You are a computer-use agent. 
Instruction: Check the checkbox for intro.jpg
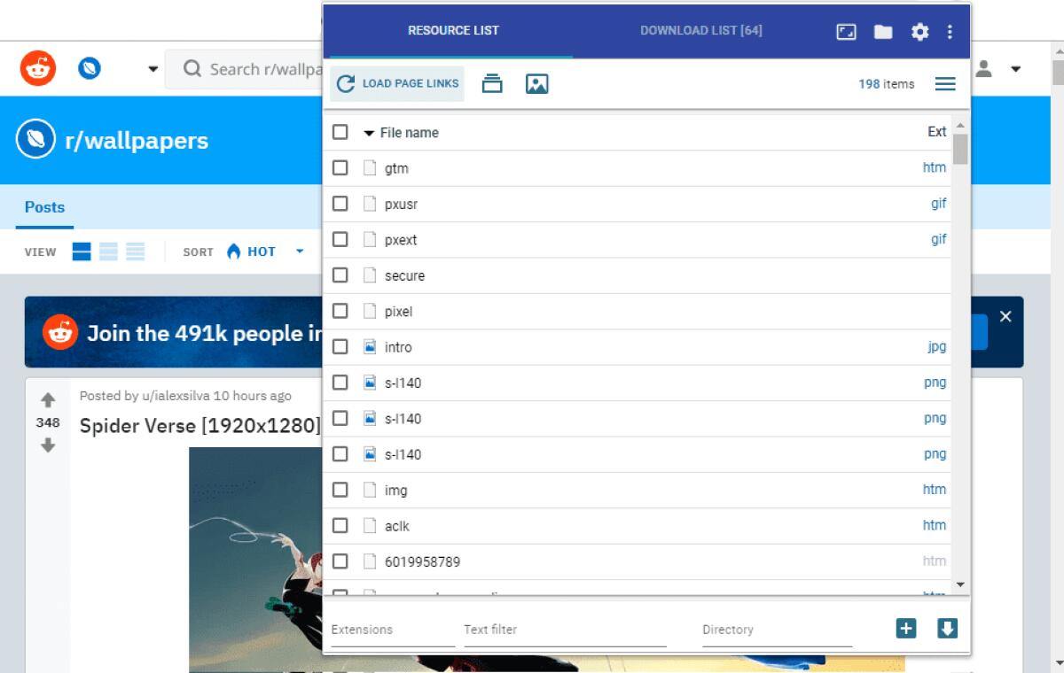click(340, 346)
